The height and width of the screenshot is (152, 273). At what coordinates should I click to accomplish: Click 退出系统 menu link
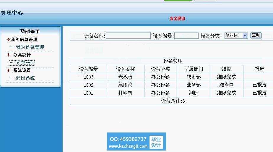25,78
